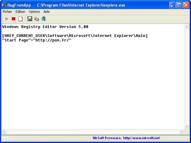Click the RegFromApp title bar icon

pyautogui.click(x=4, y=5)
